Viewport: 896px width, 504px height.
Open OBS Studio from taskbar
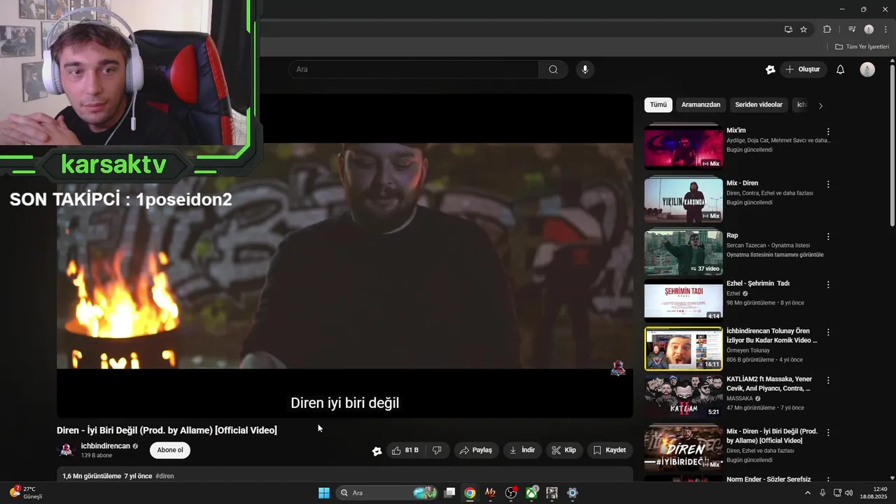pyautogui.click(x=511, y=493)
